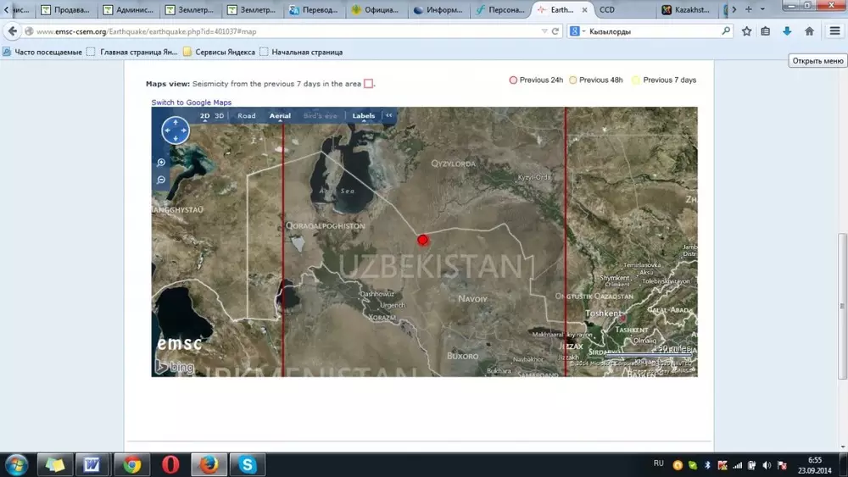Click the Firefox downloads arrow icon
This screenshot has width=848, height=477.
coord(787,31)
